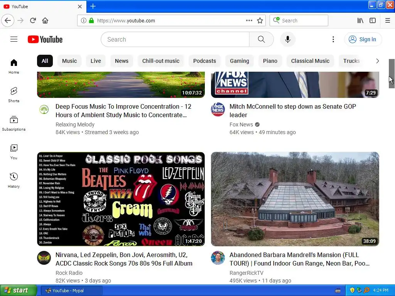Open Classic Rock Songs video title

[x=124, y=259]
